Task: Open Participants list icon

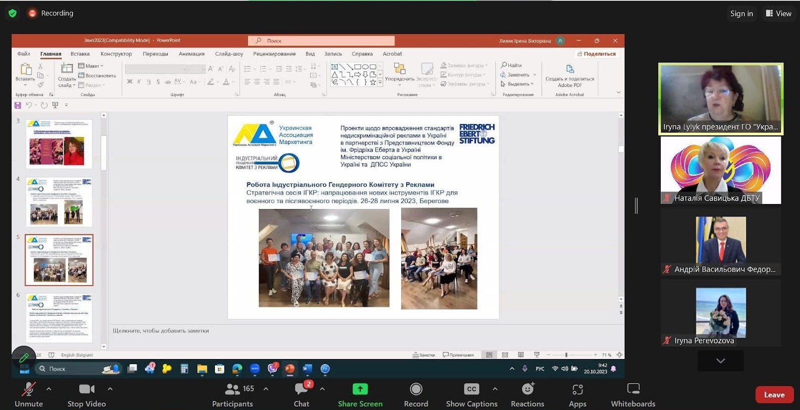Action: 232,389
